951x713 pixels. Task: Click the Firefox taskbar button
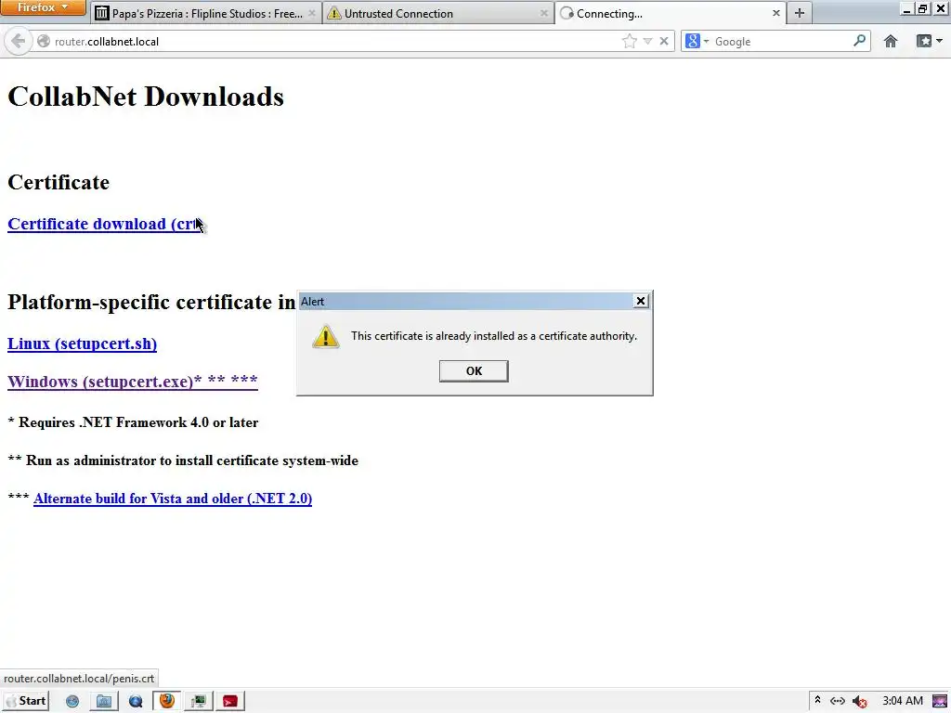167,701
